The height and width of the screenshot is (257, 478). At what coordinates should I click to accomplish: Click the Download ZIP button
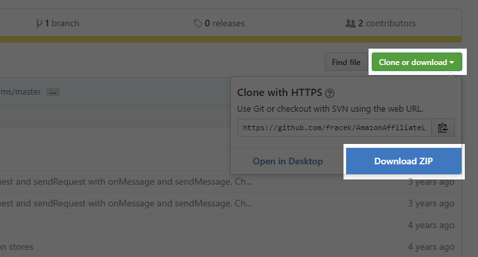pyautogui.click(x=403, y=161)
